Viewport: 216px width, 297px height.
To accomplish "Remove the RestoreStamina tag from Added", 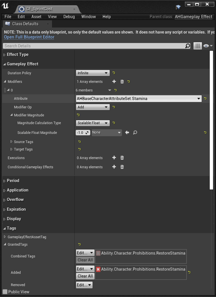I will click(98, 269).
